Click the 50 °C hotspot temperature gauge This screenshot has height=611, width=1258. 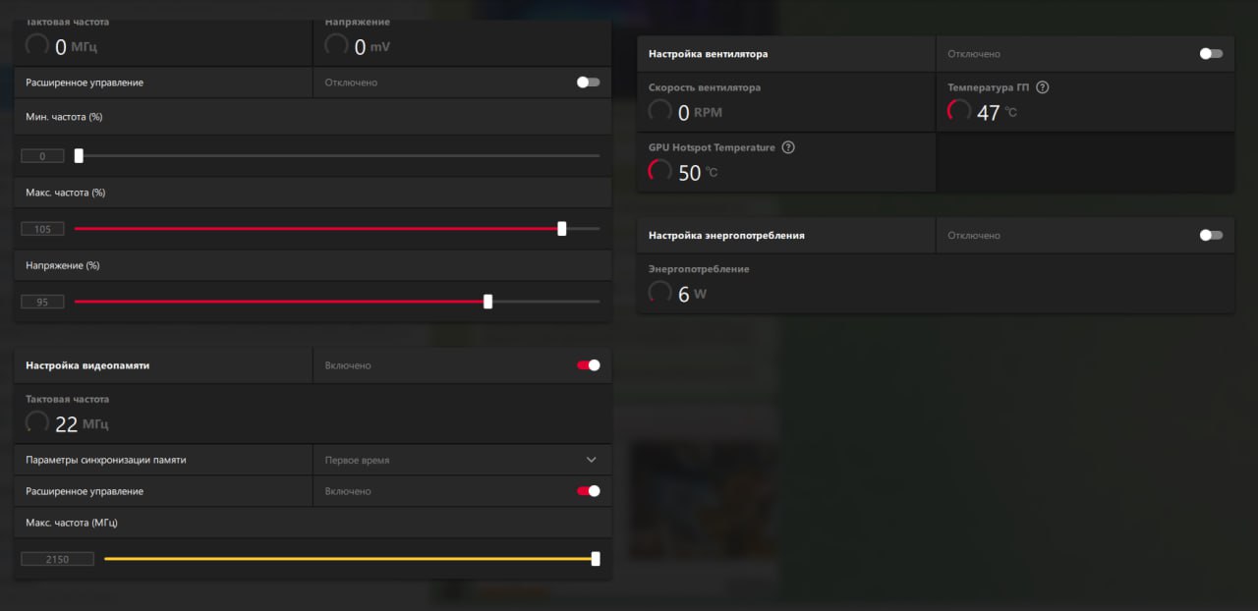(x=660, y=172)
